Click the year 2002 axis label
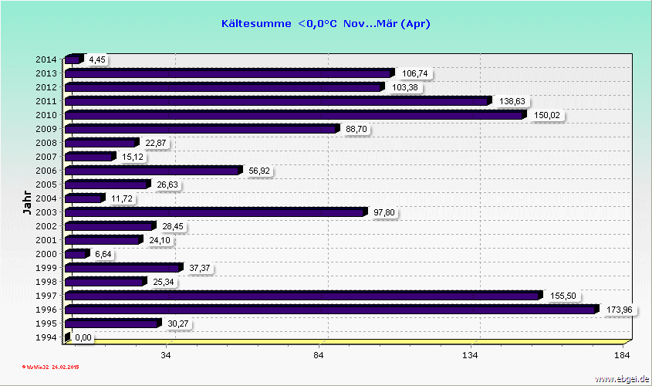The image size is (652, 386). click(x=46, y=226)
